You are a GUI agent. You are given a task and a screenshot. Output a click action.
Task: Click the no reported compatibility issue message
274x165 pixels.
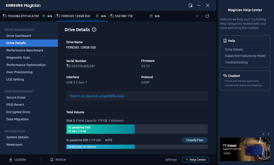click(x=97, y=96)
